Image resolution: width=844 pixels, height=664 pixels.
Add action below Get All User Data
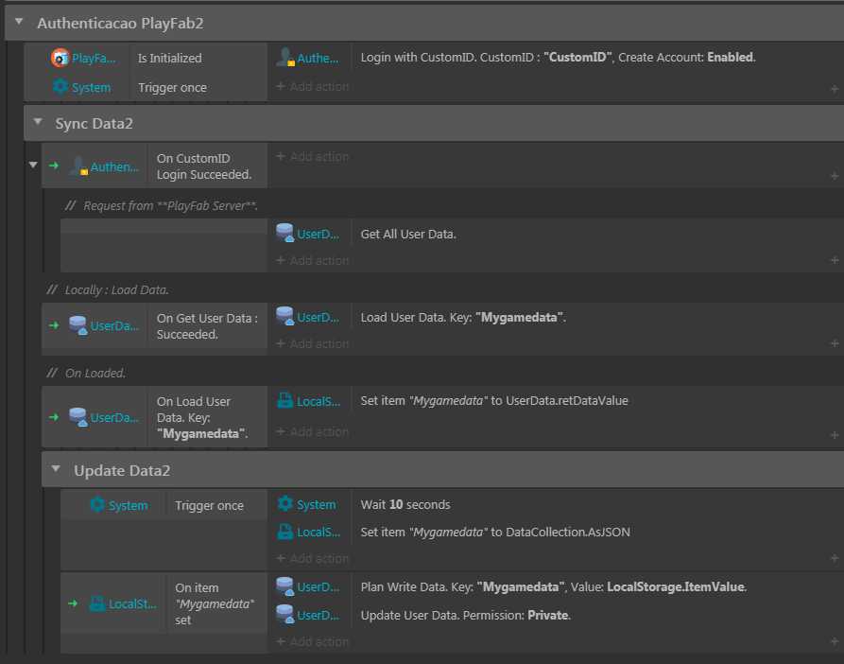[313, 260]
